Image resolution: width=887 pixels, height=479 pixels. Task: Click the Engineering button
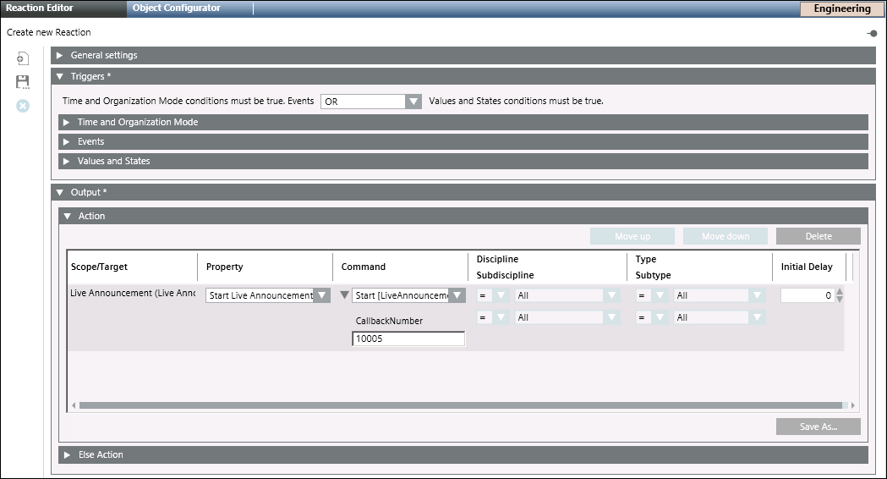(841, 9)
